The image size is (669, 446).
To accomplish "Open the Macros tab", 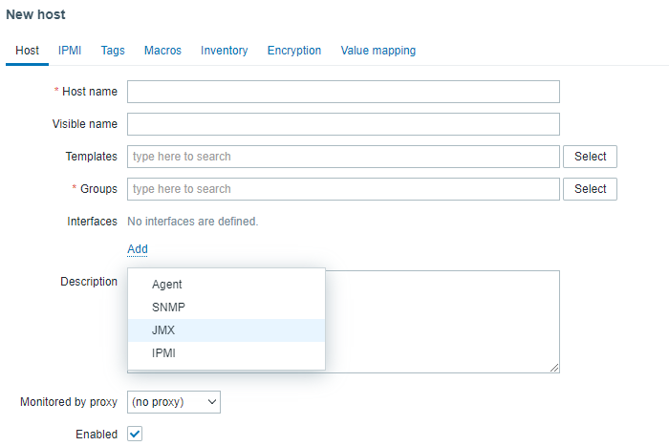I will (162, 51).
